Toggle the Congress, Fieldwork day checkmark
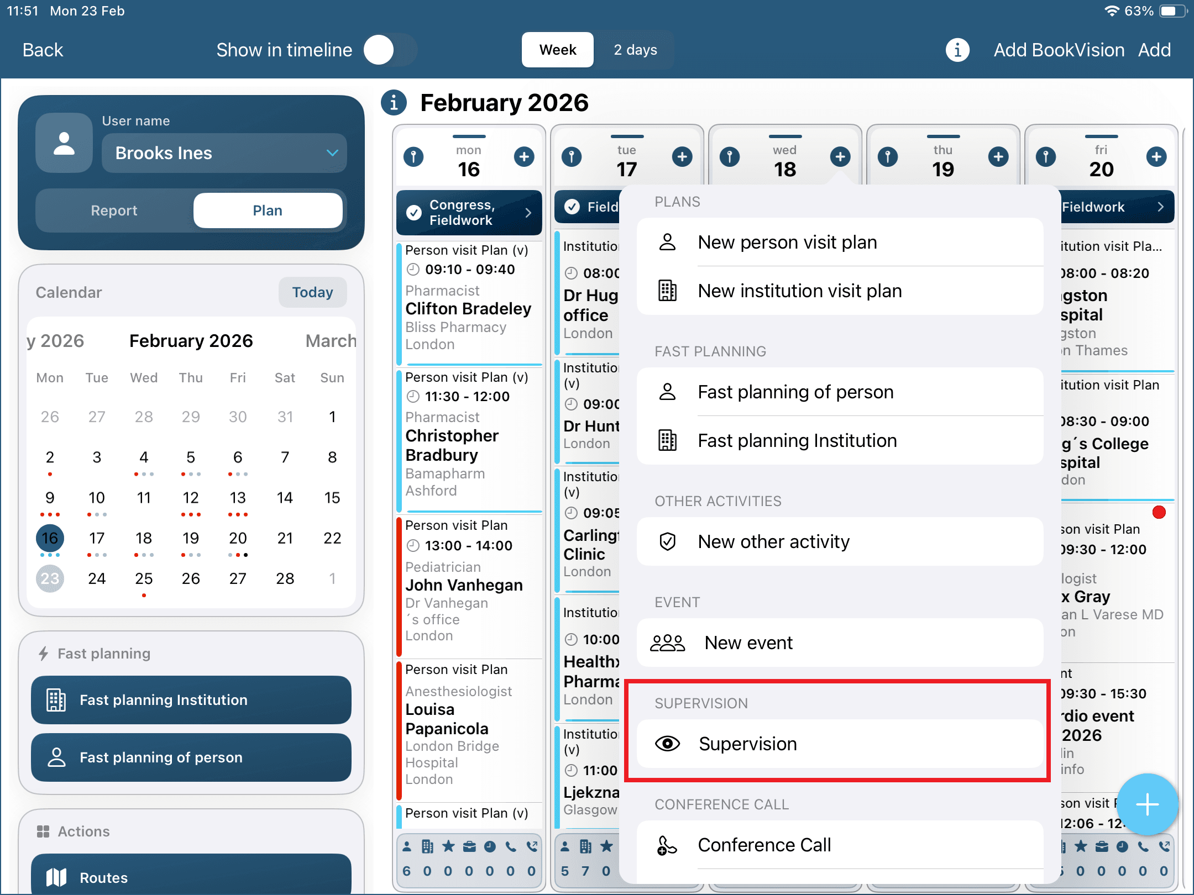 (414, 213)
